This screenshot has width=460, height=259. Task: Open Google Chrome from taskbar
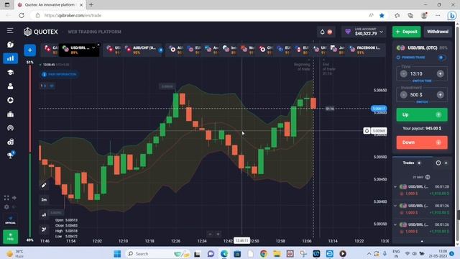[264, 254]
